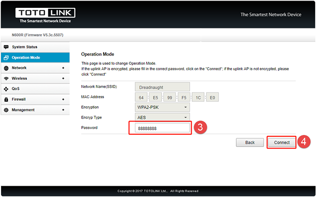Click the Network Name SSID field

[x=162, y=87]
